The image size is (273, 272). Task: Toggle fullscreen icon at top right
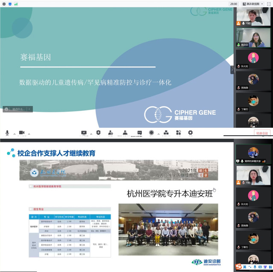pyautogui.click(x=269, y=4)
